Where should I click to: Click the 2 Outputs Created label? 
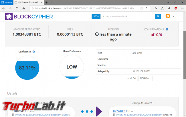142,103
